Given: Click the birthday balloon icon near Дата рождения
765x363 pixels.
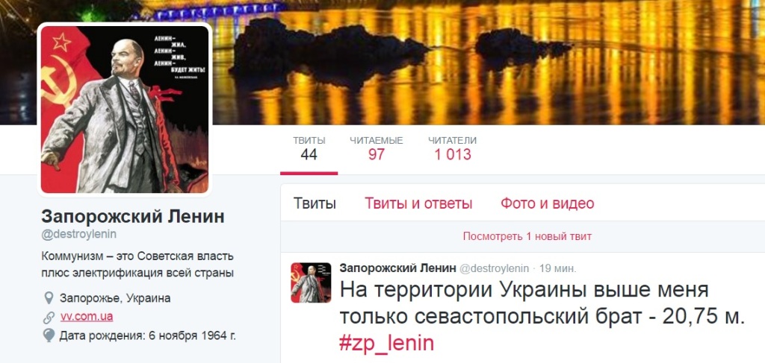Looking at the screenshot, I should coord(49,335).
